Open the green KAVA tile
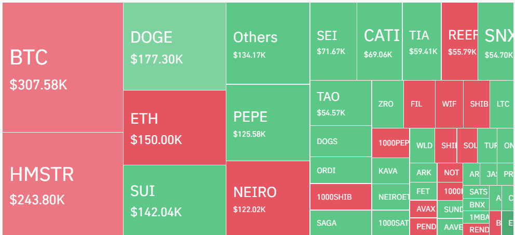 [x=390, y=171]
